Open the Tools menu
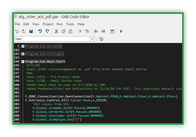 pos(70,24)
